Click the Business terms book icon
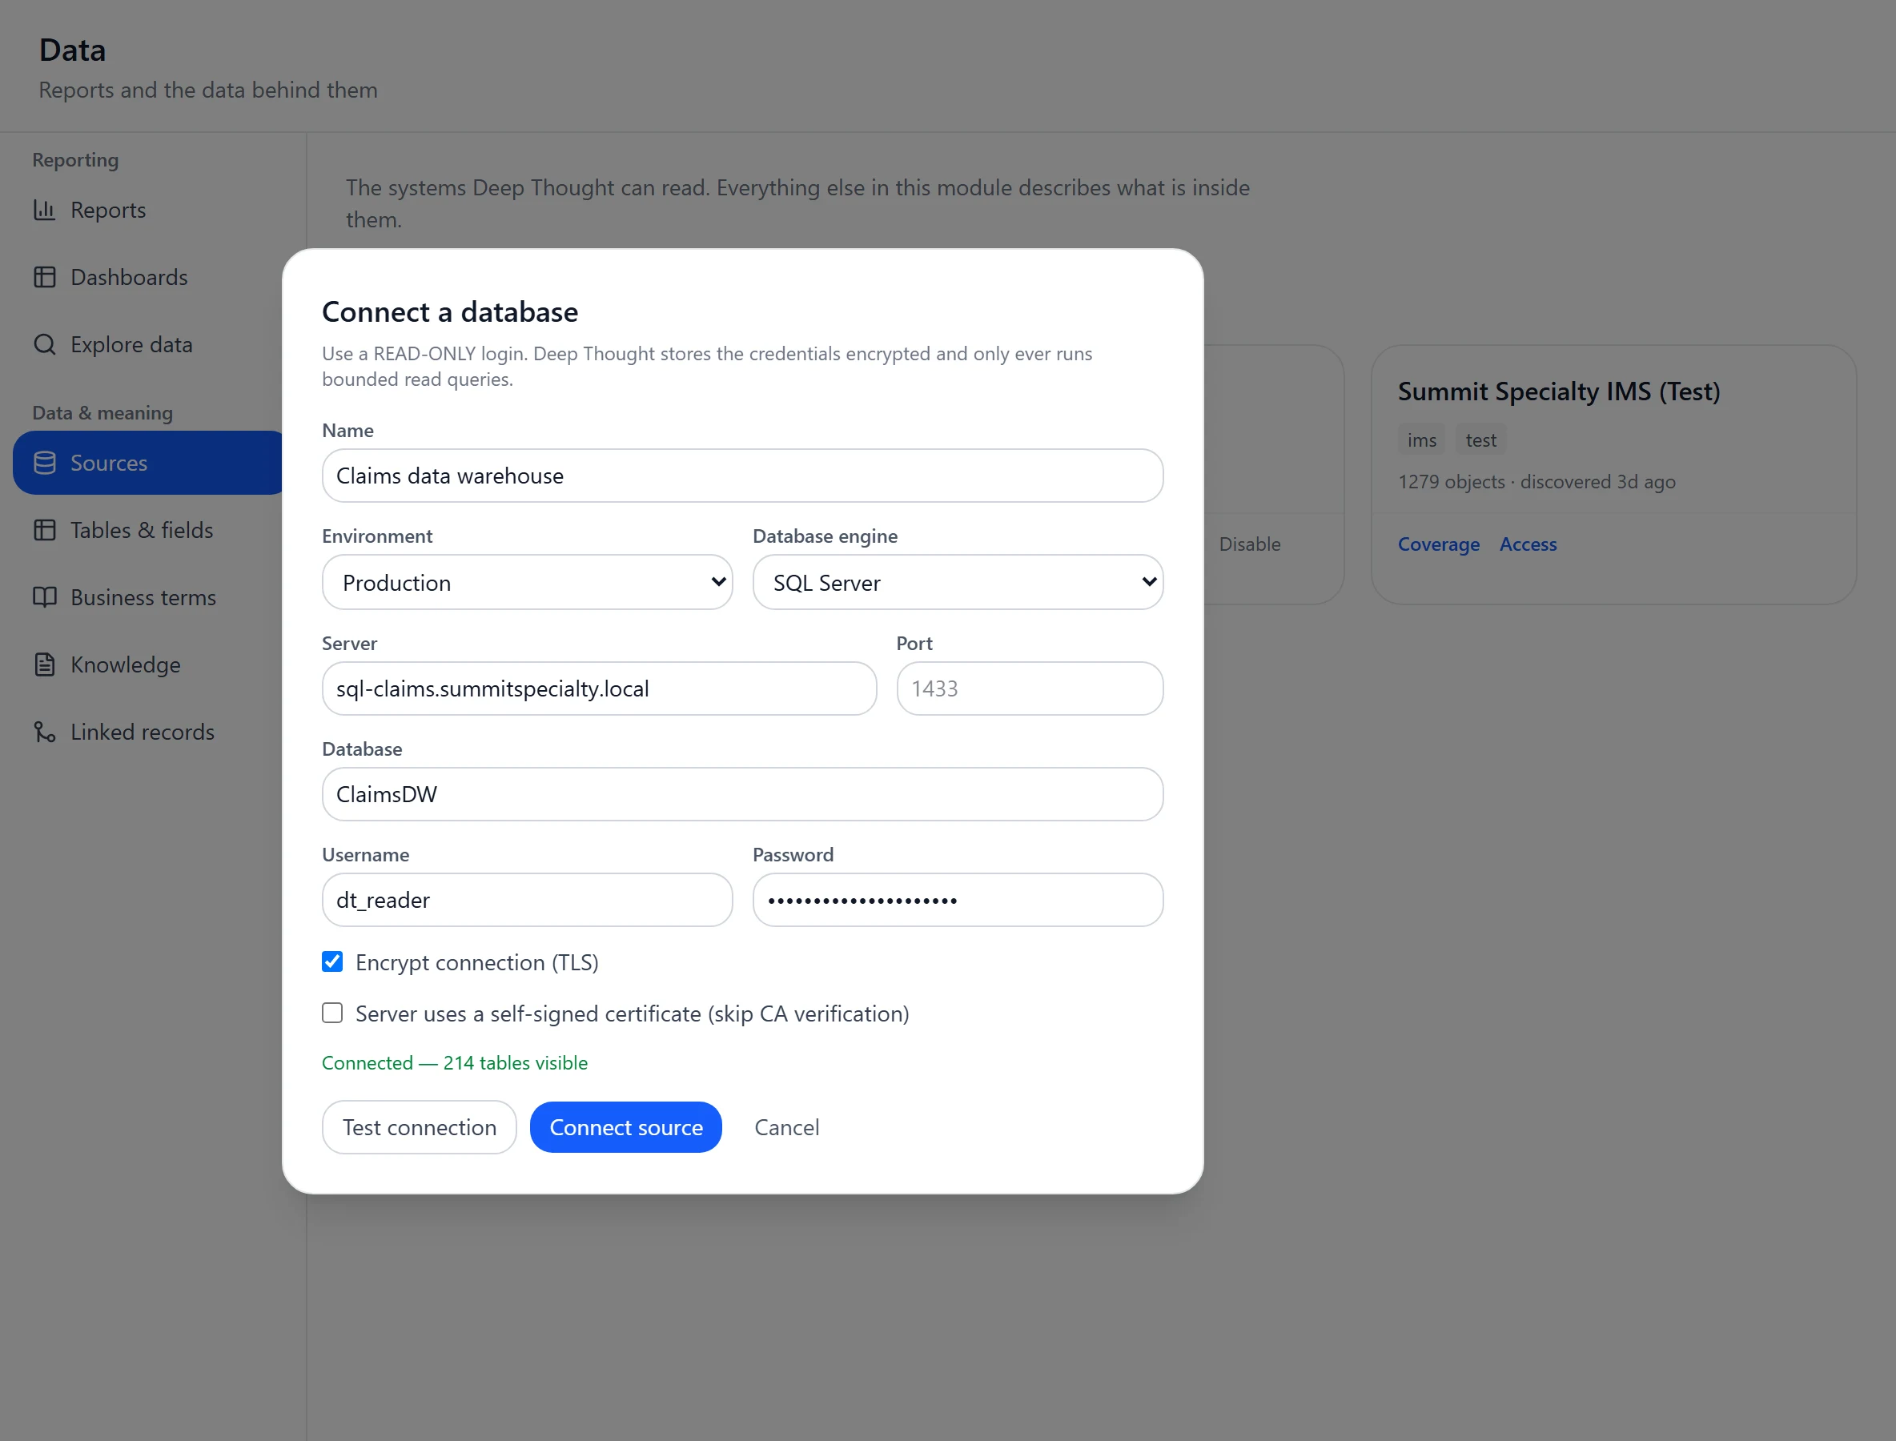The height and width of the screenshot is (1441, 1896). (45, 597)
